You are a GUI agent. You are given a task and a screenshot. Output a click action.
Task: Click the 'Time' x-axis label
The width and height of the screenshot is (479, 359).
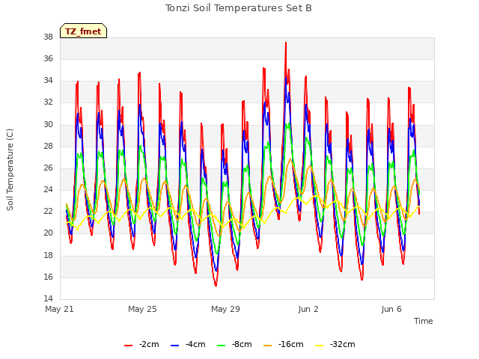[424, 321]
